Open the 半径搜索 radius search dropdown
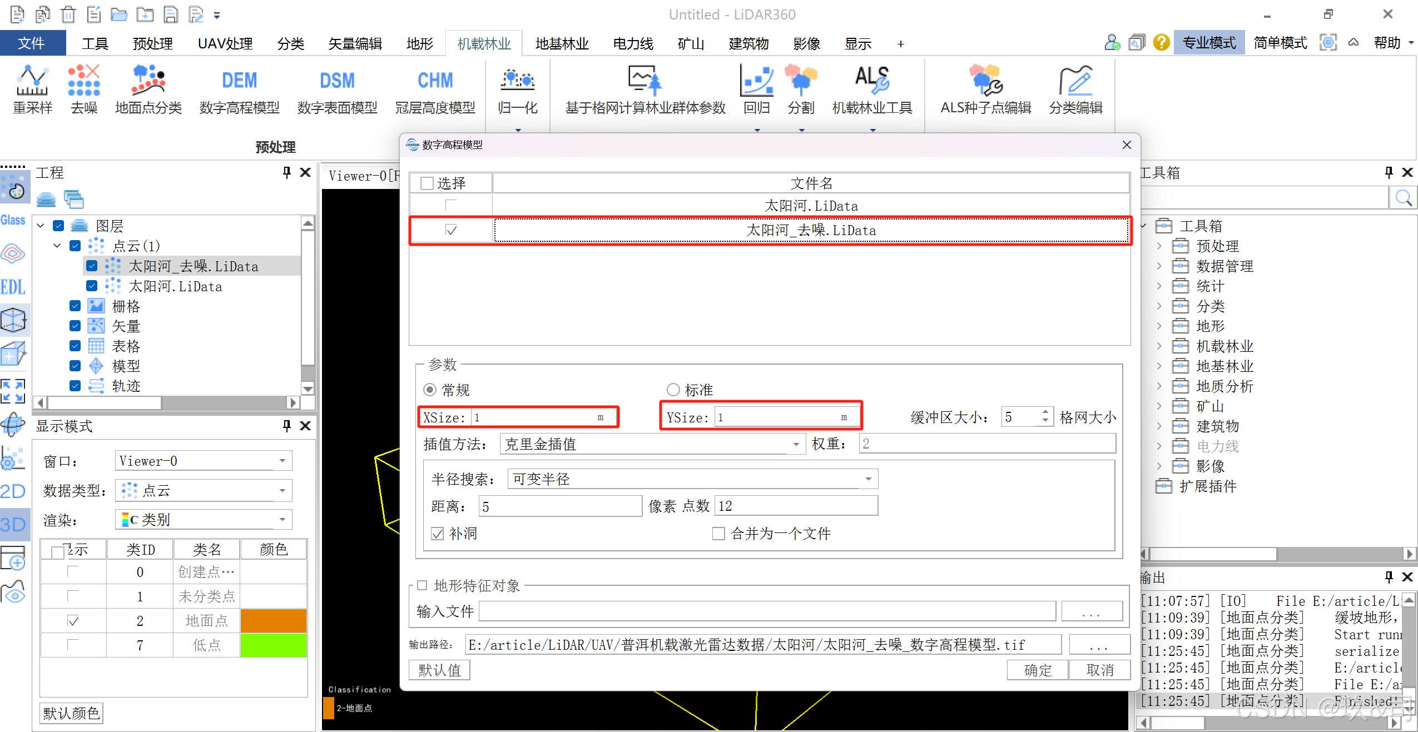 coord(692,479)
